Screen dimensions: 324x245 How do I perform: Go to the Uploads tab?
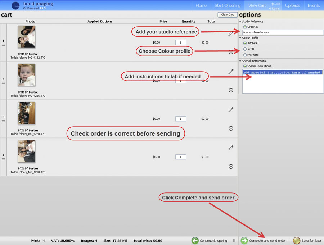point(293,5)
